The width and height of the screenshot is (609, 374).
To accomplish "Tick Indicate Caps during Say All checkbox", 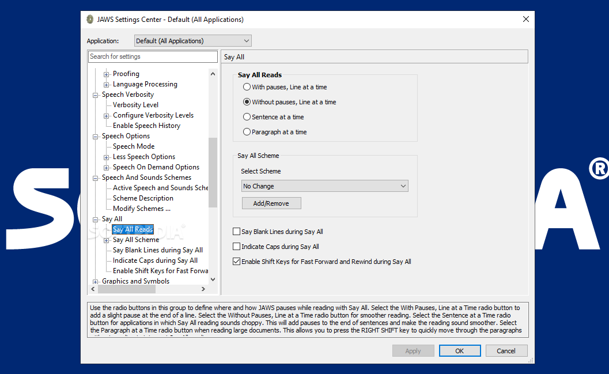I will click(x=237, y=247).
